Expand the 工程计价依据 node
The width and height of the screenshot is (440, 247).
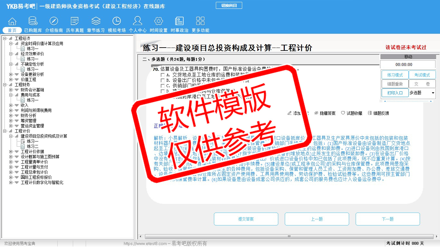(11, 152)
